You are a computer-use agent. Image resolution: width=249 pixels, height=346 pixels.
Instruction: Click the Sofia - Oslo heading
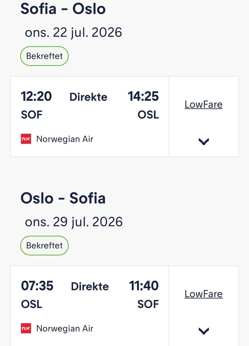(63, 9)
